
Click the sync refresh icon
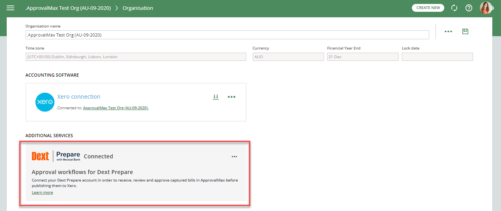coord(454,8)
